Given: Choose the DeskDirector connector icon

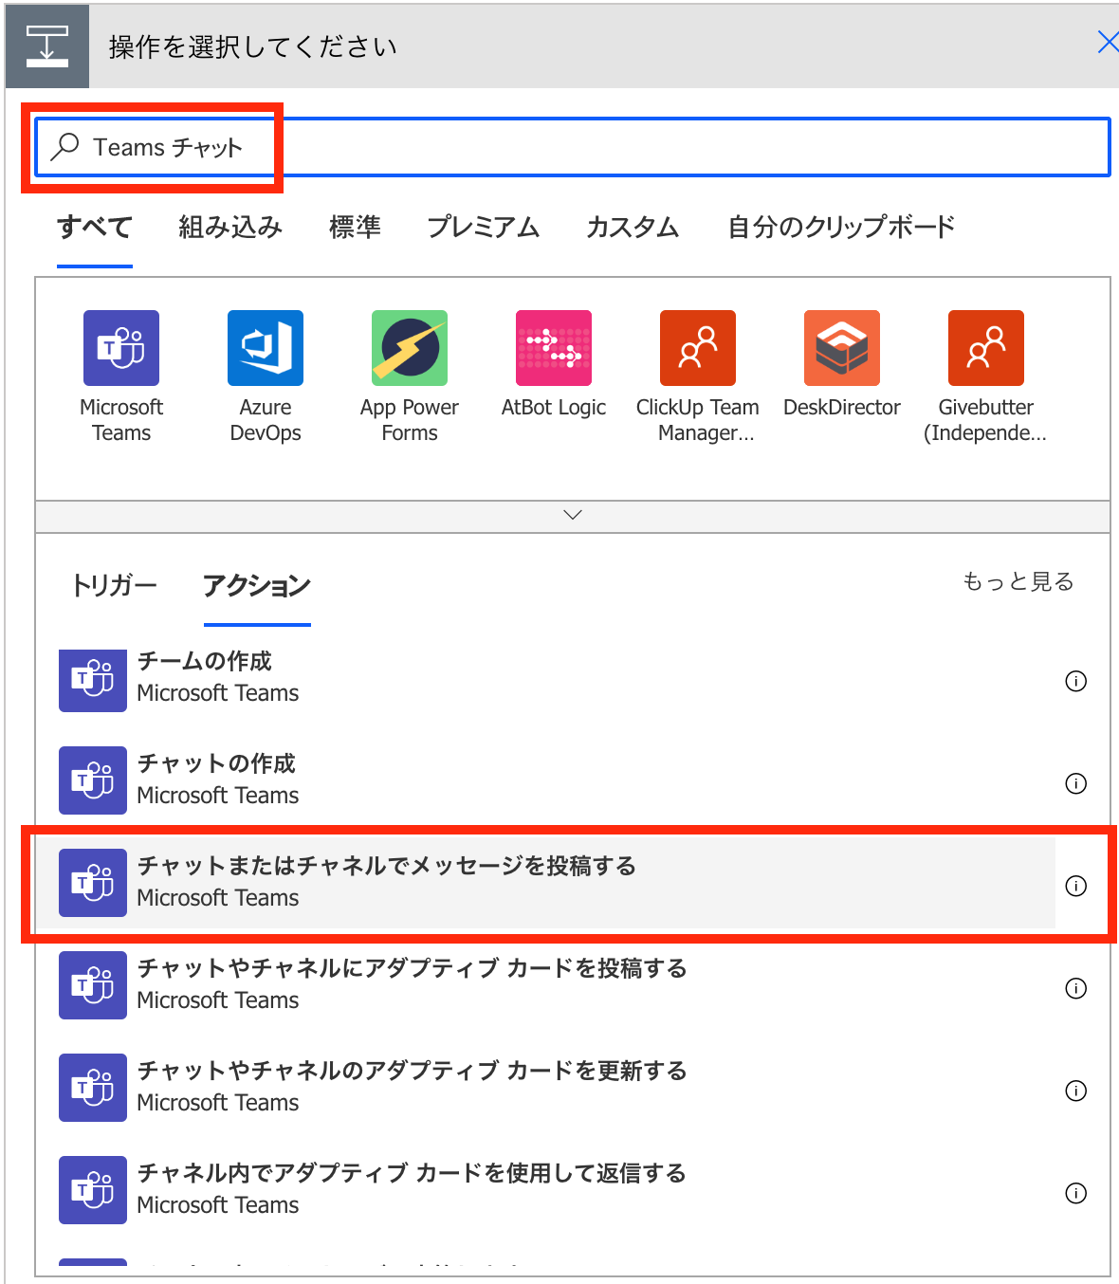Looking at the screenshot, I should click(842, 348).
